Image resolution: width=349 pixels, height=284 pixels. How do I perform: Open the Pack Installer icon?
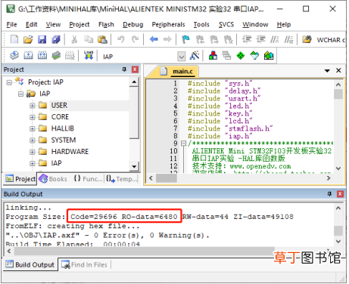point(269,55)
